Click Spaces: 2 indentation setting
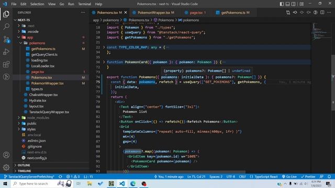This screenshot has width=335, height=188. (x=216, y=177)
